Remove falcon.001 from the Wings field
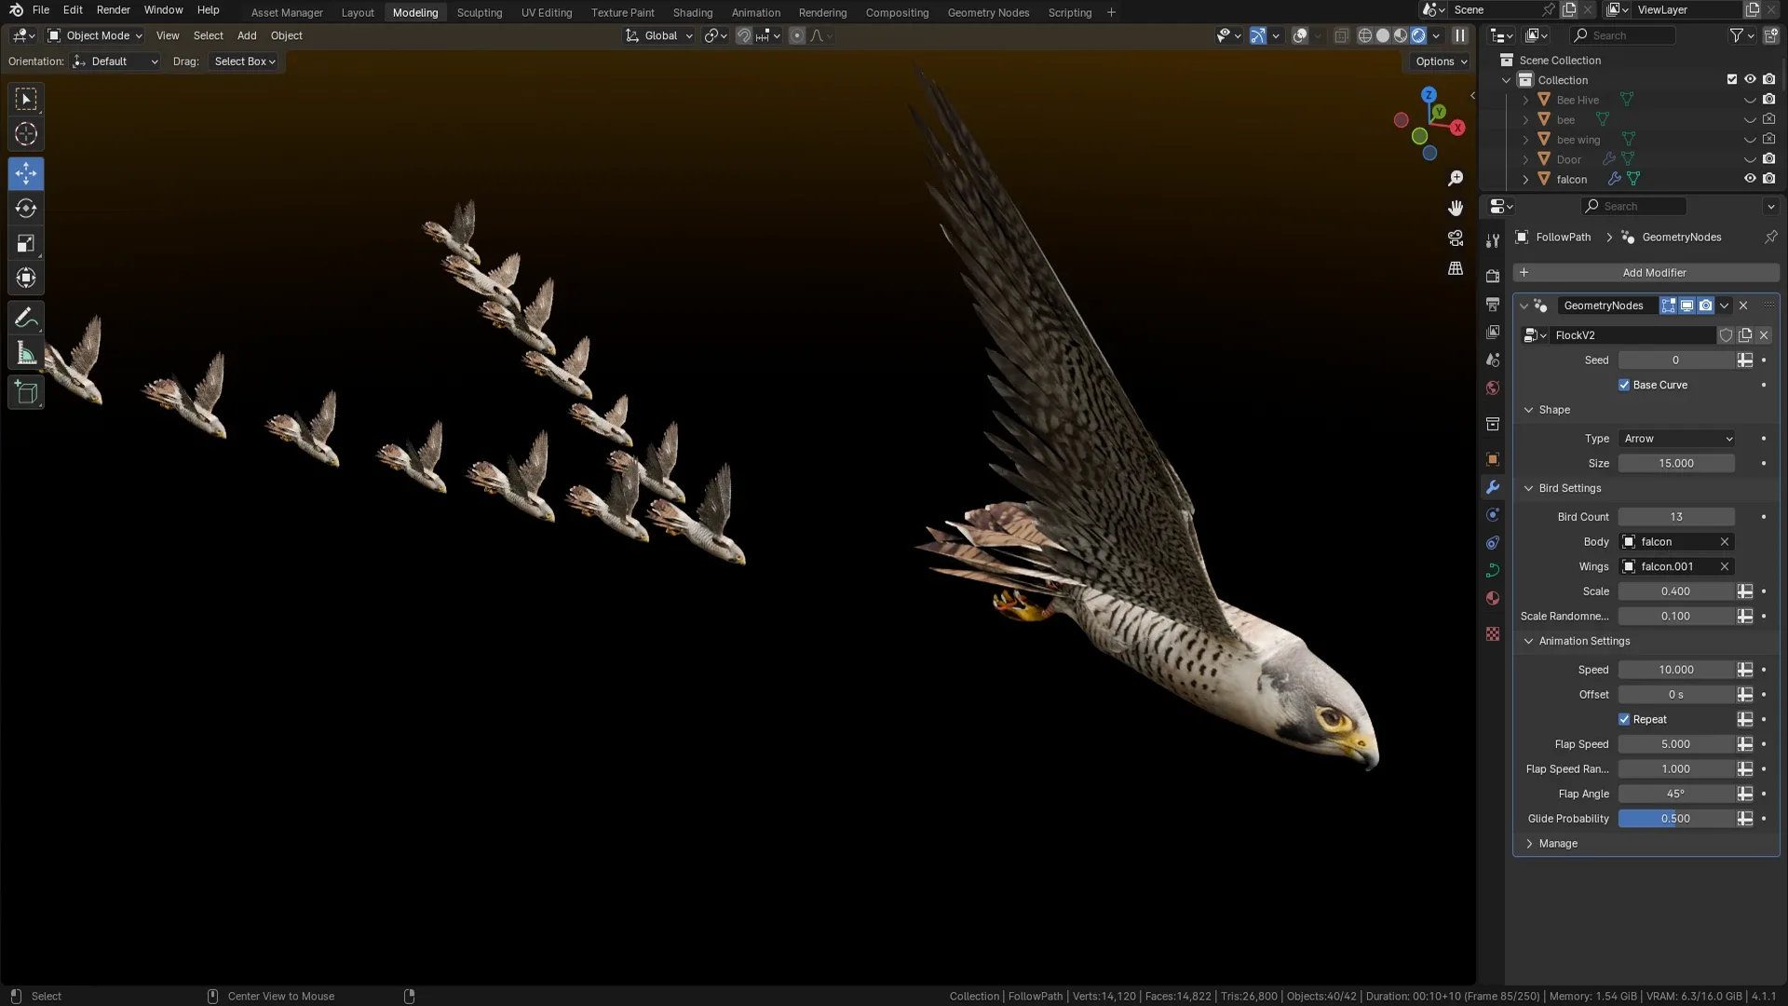1788x1006 pixels. 1725,566
